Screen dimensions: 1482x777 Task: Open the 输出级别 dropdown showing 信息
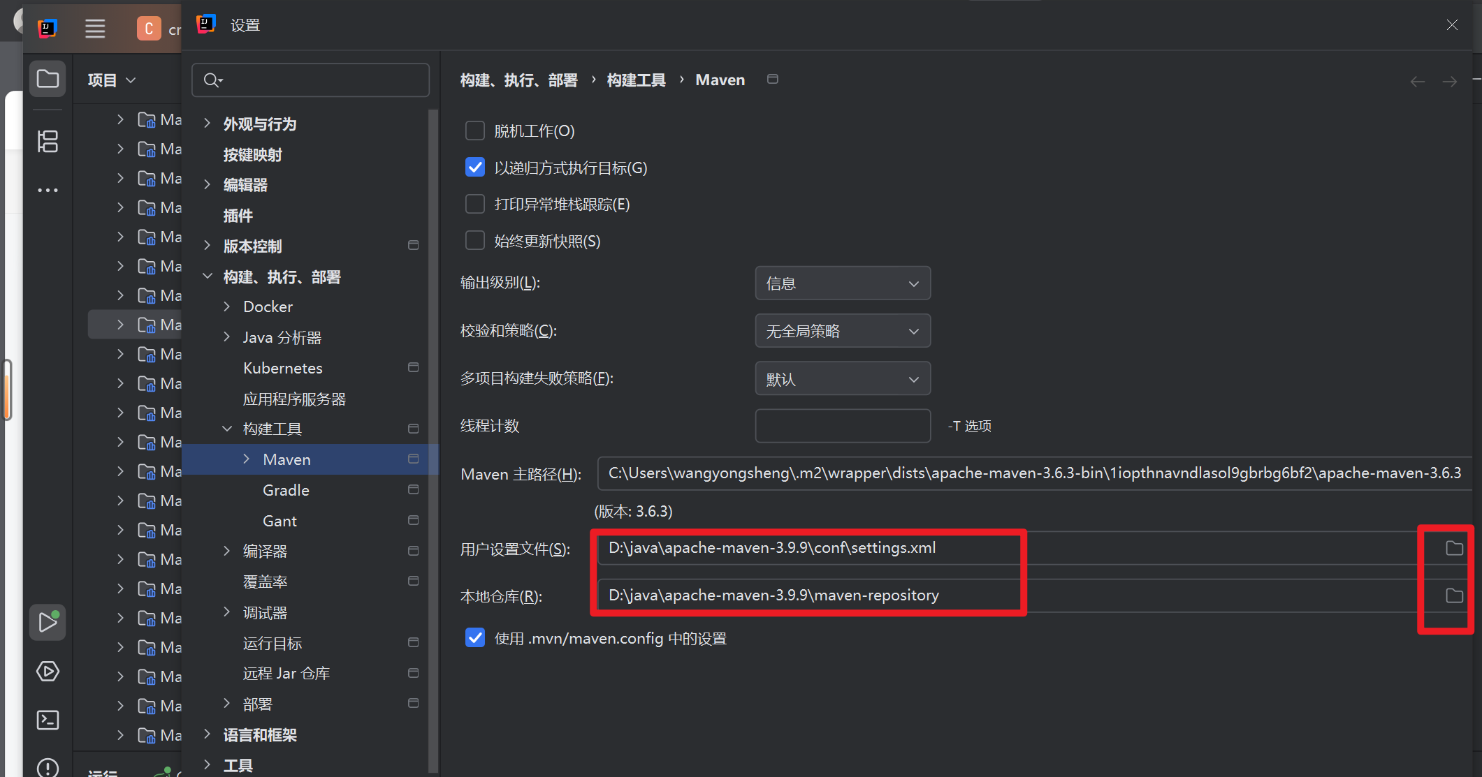[x=842, y=283]
